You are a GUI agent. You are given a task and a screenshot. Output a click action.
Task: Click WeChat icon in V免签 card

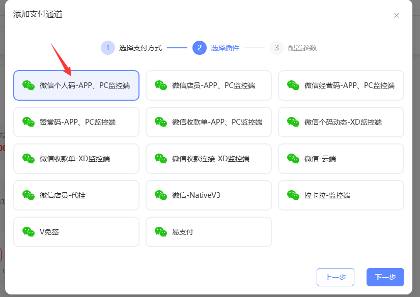(29, 232)
